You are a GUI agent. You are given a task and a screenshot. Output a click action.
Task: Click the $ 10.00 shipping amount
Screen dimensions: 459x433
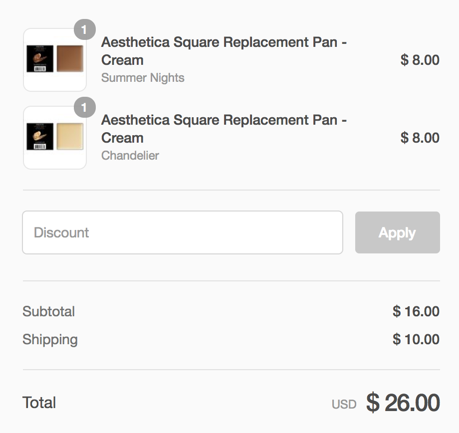pos(416,340)
